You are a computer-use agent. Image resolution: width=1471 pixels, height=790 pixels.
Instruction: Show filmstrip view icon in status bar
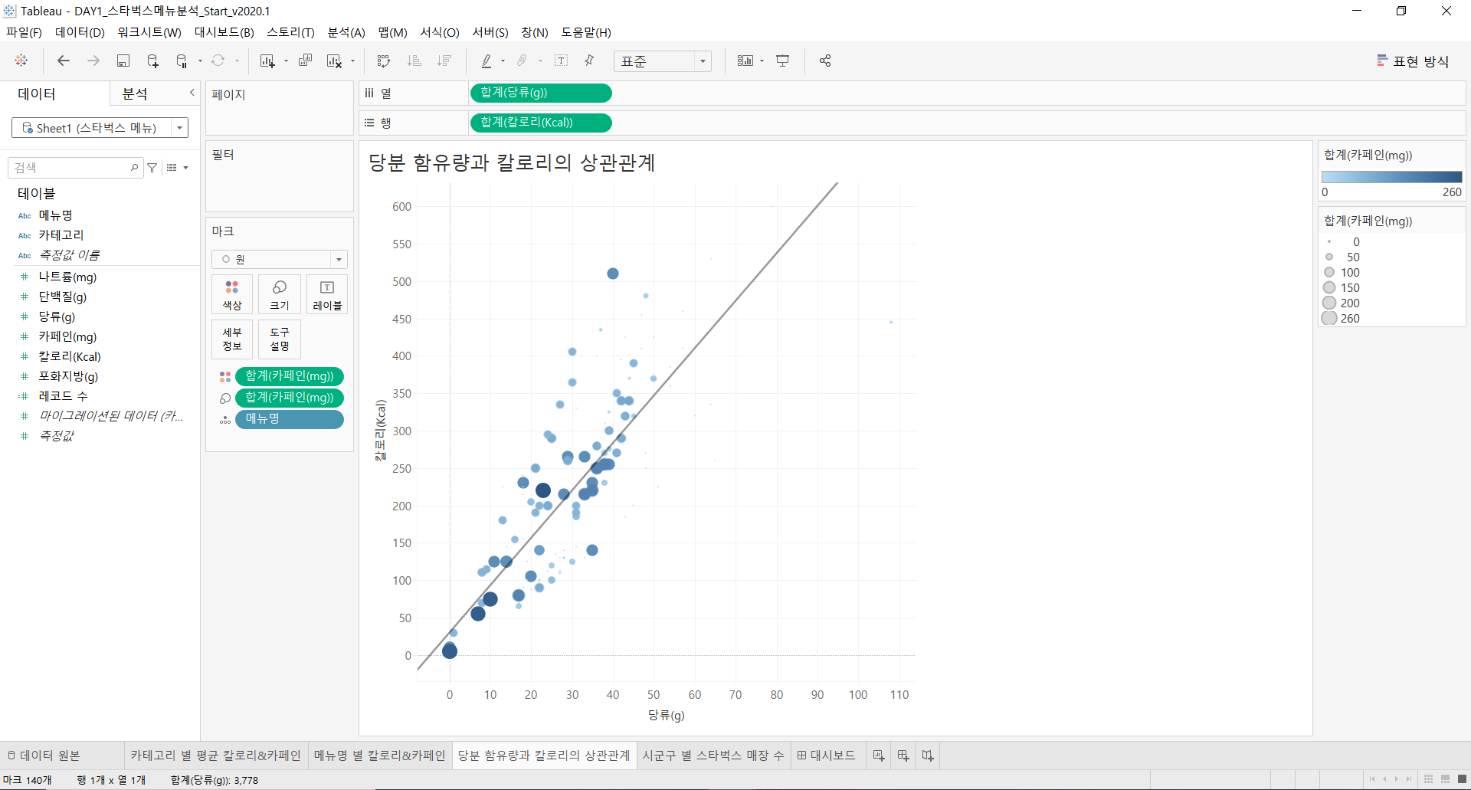tap(1445, 779)
